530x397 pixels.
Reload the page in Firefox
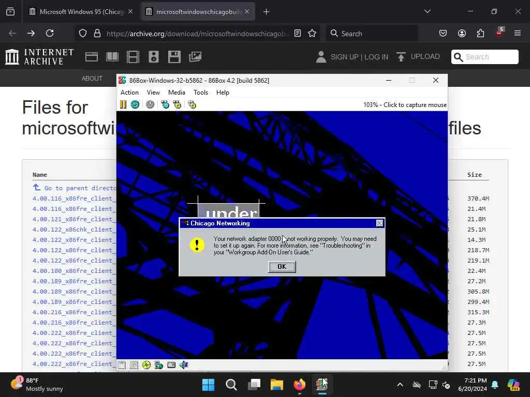point(50,33)
